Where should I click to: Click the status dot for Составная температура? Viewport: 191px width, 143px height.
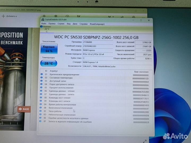42,77
